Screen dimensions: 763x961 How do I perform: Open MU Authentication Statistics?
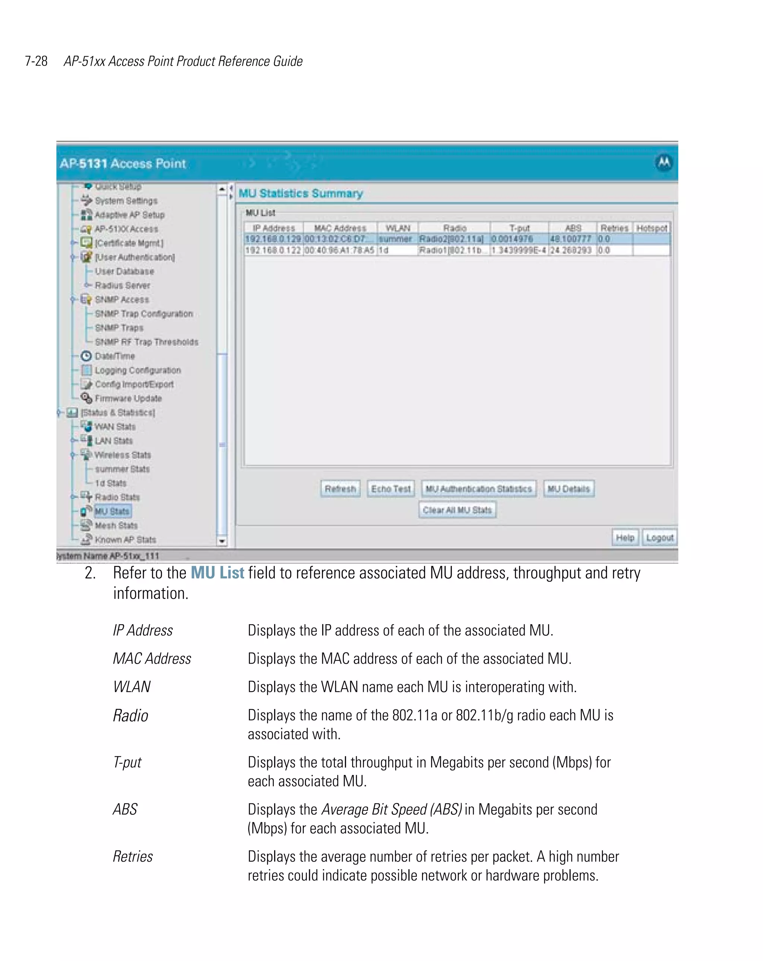tap(479, 489)
